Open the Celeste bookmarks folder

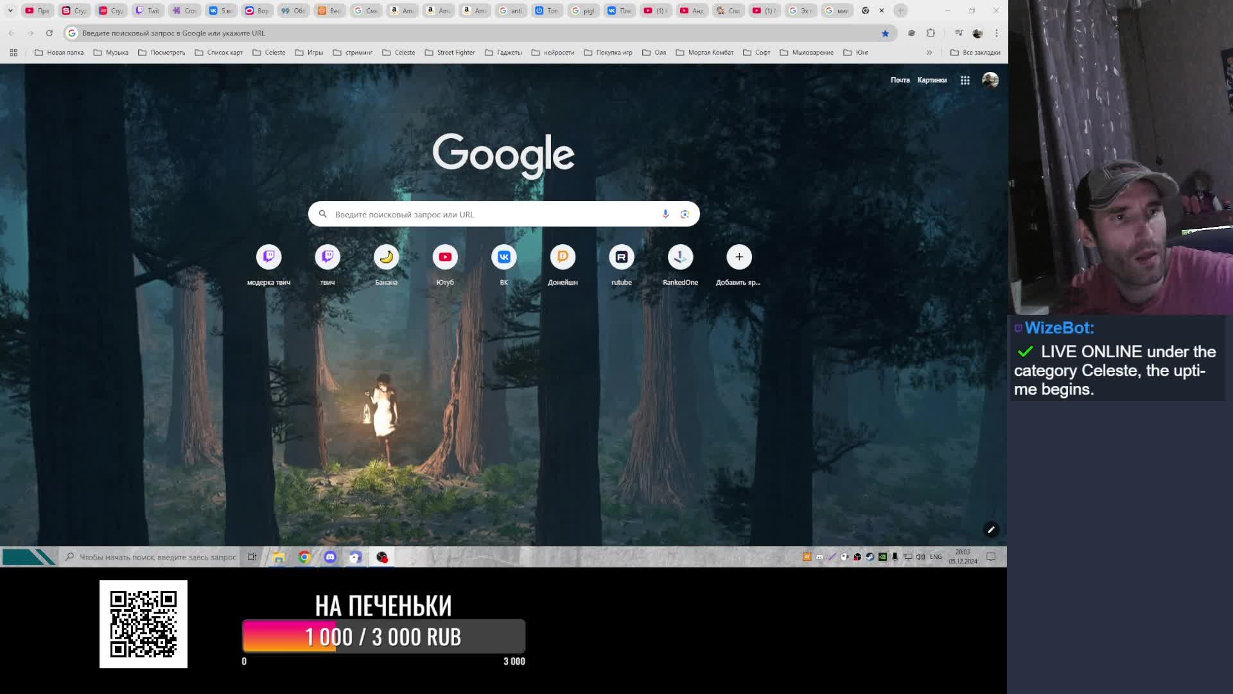(x=269, y=53)
